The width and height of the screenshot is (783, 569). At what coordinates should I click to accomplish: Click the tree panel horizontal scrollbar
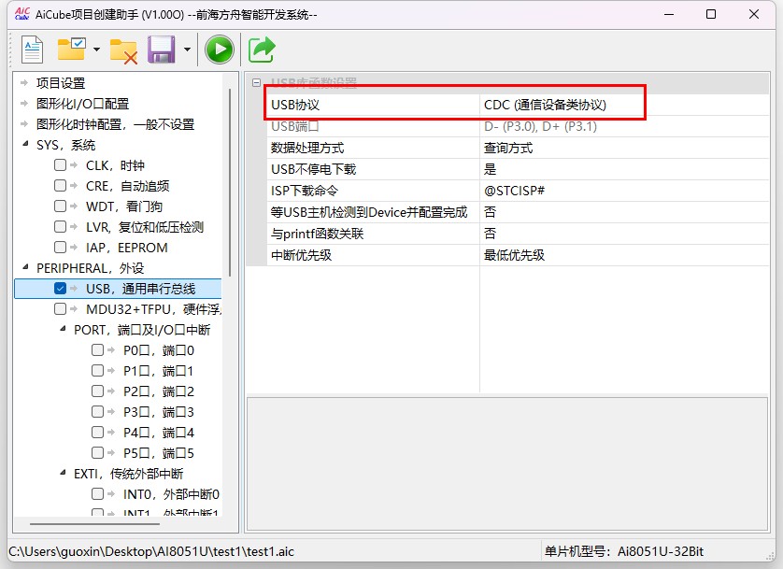pos(95,524)
